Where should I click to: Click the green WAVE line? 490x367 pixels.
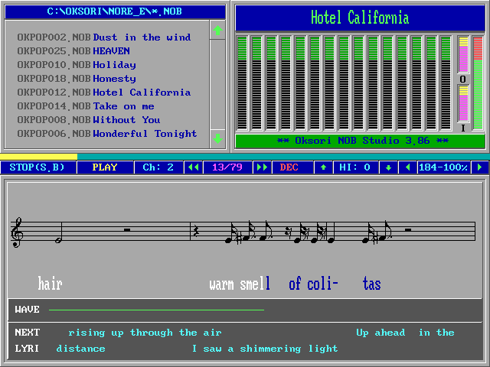click(156, 310)
